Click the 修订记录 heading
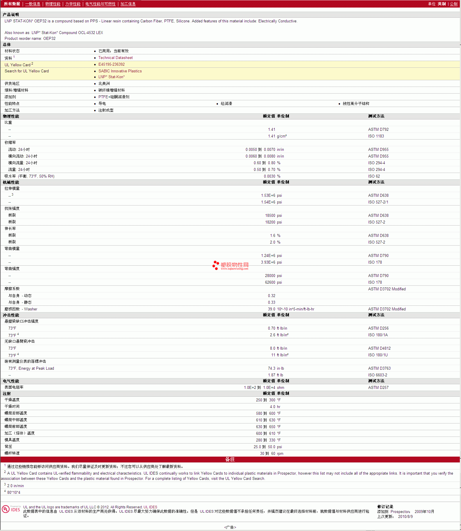 click(385, 507)
